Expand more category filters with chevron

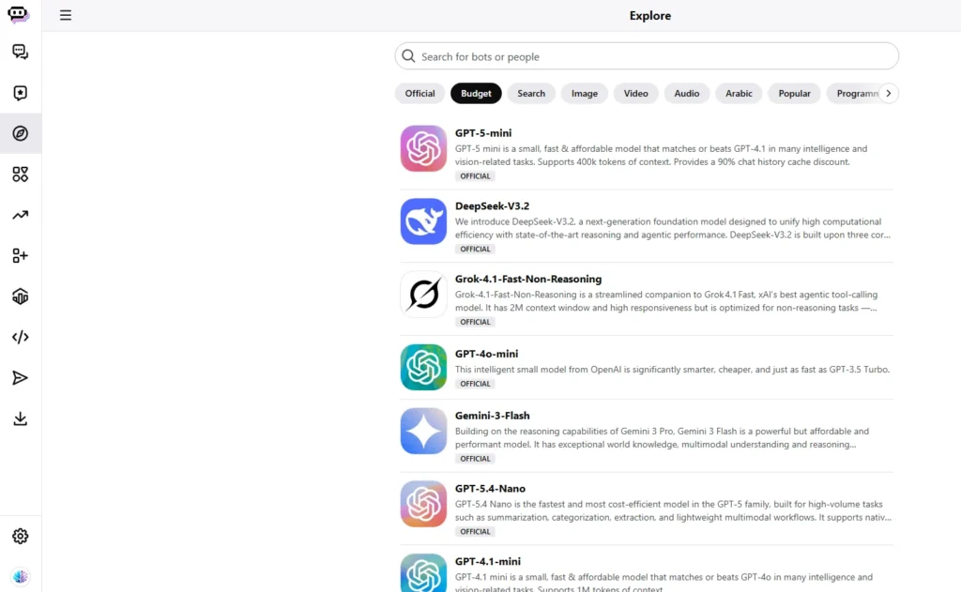888,93
